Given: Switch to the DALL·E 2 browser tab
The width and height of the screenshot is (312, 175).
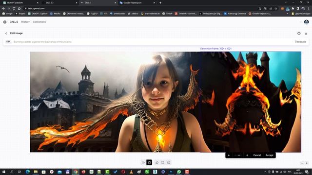Looking at the screenshot, I should 59,3.
